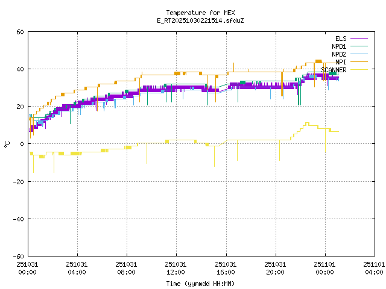386x289 pixels.
Task: Click the 60 y-axis tick label
Action: [x=20, y=32]
